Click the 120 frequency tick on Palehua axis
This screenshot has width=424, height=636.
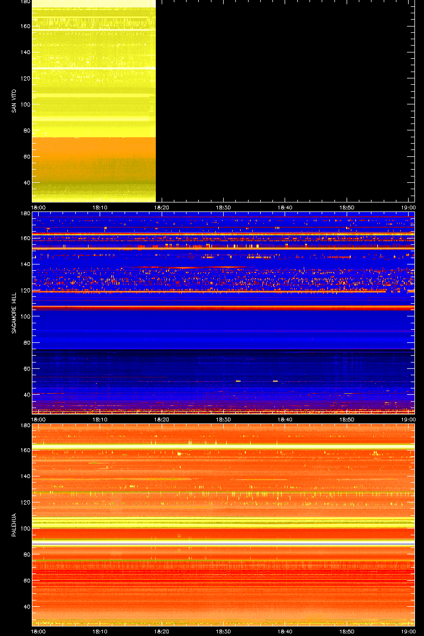point(25,502)
